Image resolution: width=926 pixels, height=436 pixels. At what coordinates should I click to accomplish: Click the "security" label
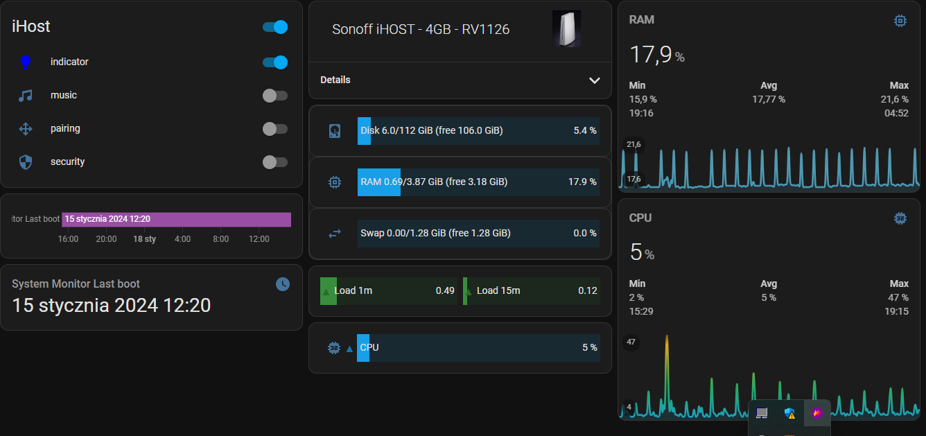click(67, 162)
